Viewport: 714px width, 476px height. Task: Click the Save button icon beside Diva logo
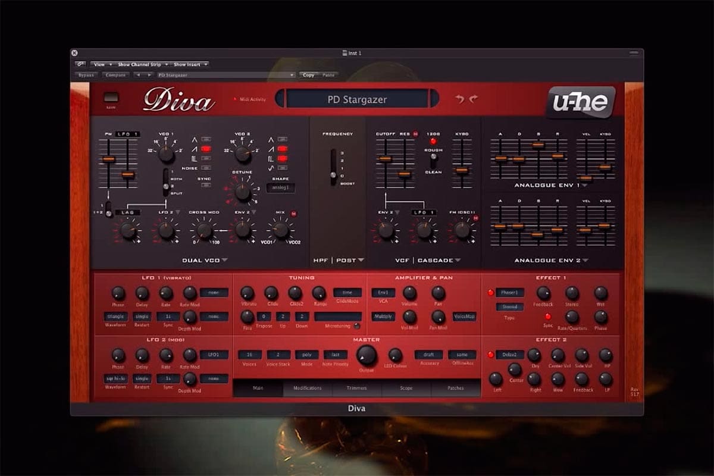[111, 98]
